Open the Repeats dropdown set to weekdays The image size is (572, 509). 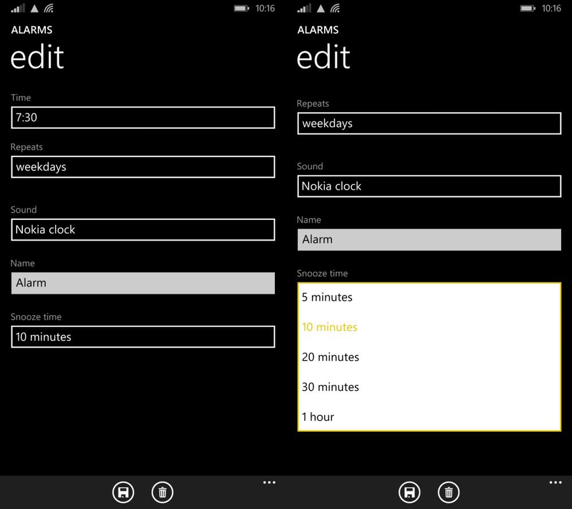click(143, 167)
